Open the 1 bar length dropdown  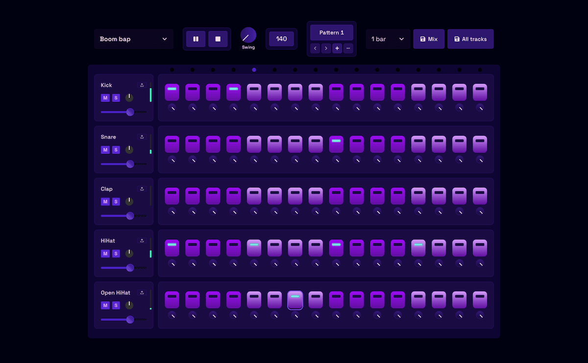pyautogui.click(x=388, y=39)
